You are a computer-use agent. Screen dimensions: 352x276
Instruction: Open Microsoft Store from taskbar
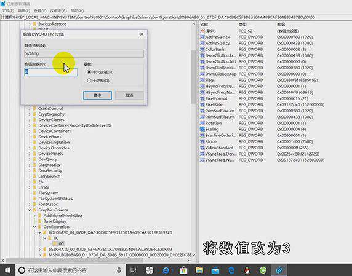pyautogui.click(x=183, y=270)
